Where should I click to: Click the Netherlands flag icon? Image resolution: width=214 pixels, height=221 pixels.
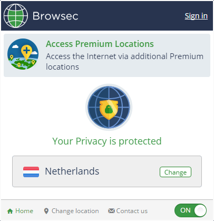pos(31,172)
